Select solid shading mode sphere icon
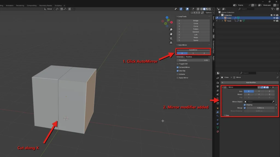This screenshot has height=157, width=280. click(x=204, y=9)
